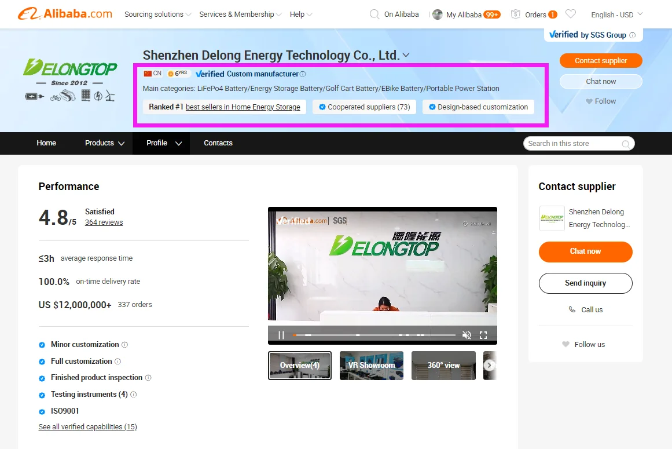
Task: Click orange Chat now in the sidebar
Action: 585,251
